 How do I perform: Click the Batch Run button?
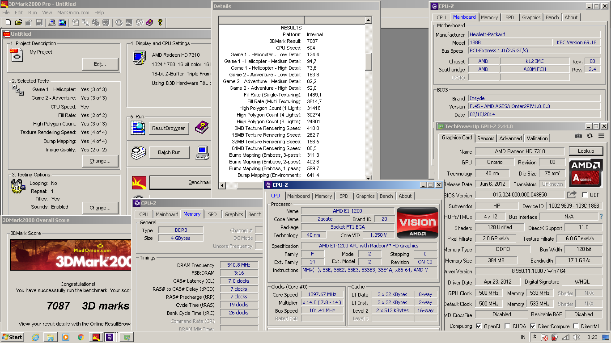coord(169,152)
